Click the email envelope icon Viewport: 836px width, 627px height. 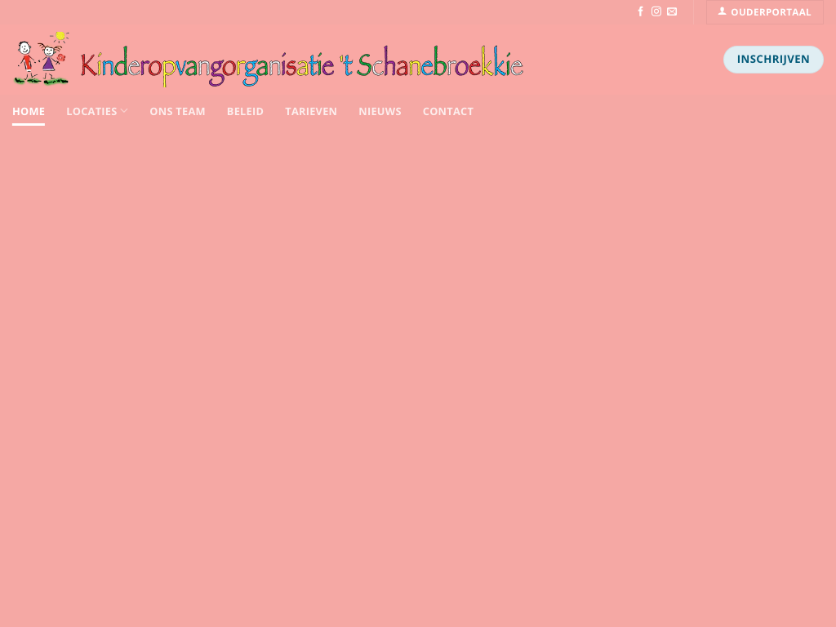[x=672, y=11]
